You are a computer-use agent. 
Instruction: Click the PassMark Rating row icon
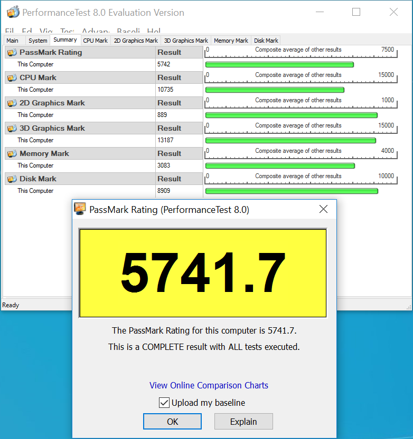tap(12, 52)
